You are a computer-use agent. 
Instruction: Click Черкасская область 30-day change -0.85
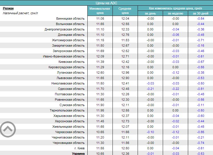(200, 132)
